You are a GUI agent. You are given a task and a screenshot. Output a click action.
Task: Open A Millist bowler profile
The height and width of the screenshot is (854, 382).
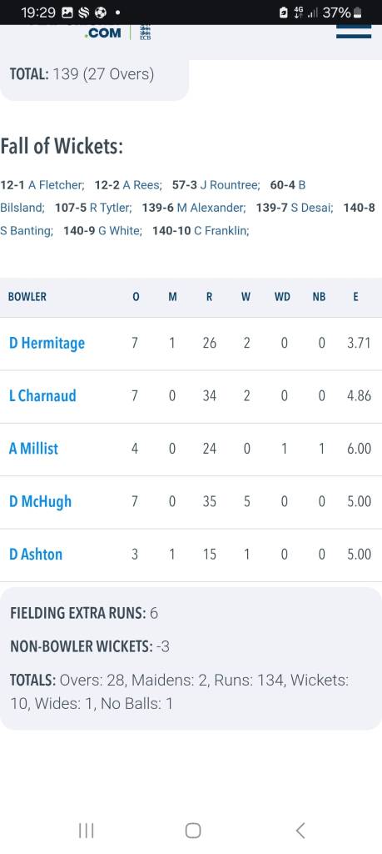pyautogui.click(x=33, y=448)
